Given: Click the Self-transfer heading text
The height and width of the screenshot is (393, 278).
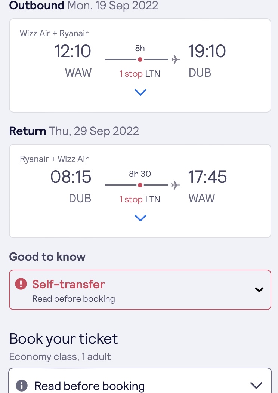Looking at the screenshot, I should pyautogui.click(x=68, y=284).
